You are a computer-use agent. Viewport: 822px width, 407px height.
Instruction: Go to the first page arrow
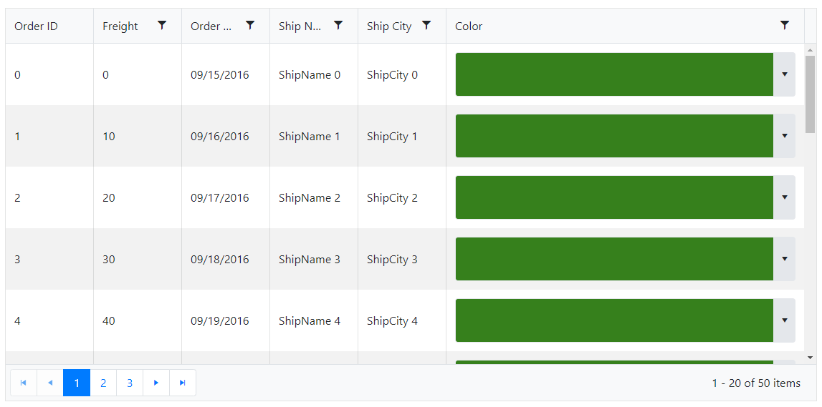[24, 383]
